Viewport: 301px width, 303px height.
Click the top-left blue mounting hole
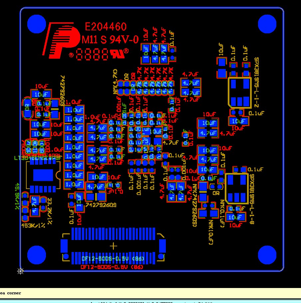pos(37,24)
